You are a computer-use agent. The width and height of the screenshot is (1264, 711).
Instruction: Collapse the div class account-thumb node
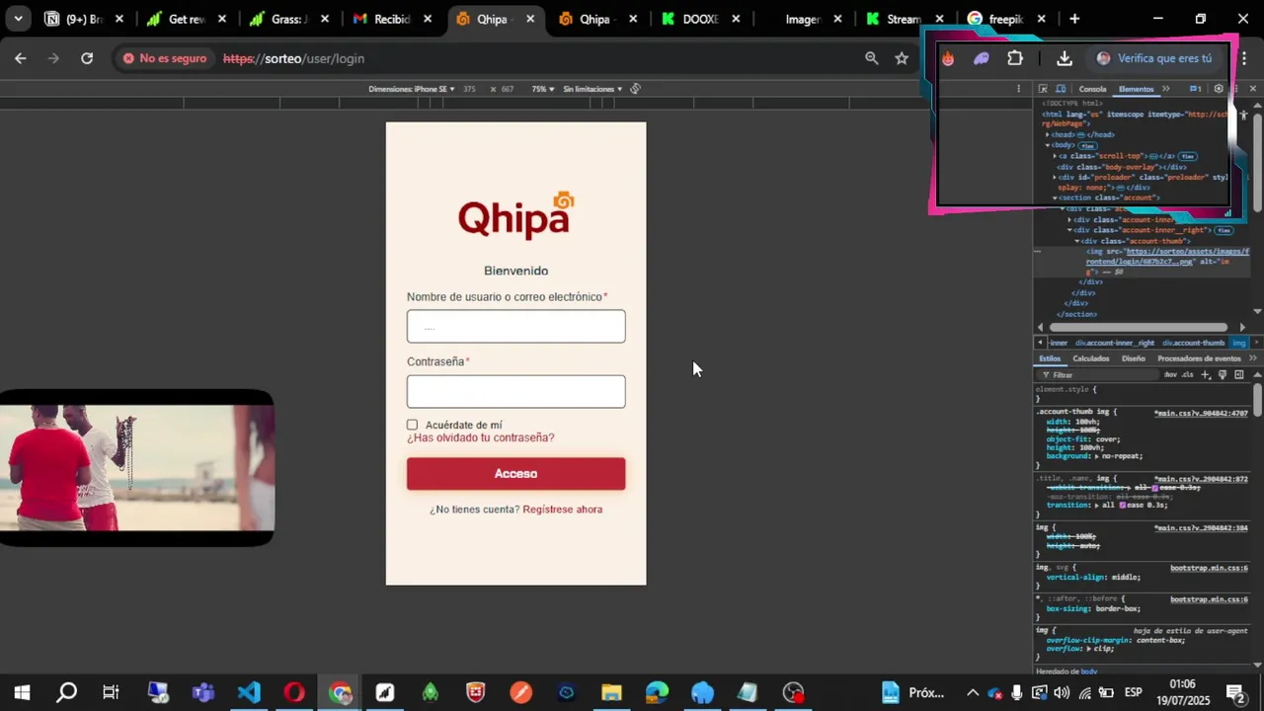(x=1077, y=241)
